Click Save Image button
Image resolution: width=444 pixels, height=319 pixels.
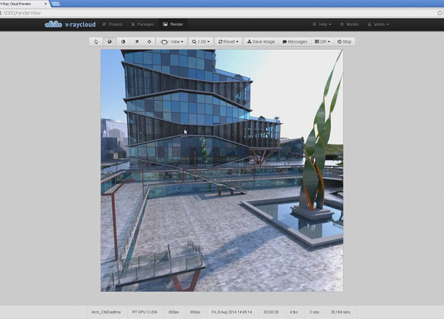pyautogui.click(x=261, y=42)
